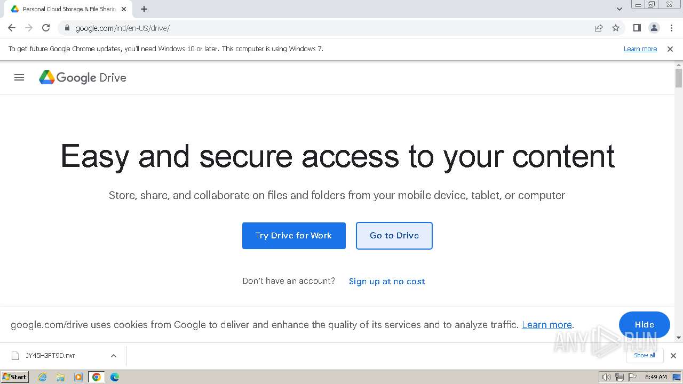This screenshot has width=683, height=384.
Task: Close the Personal Cloud Storage tab
Action: click(124, 9)
